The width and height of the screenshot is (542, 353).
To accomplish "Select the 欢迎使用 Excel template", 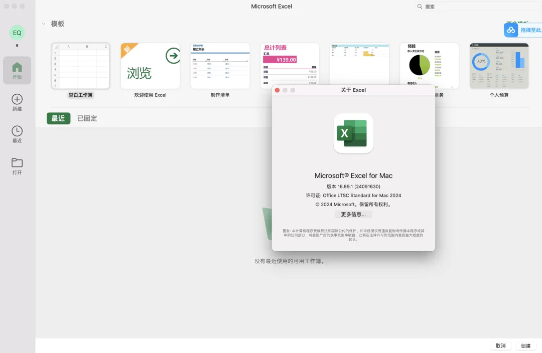I will 151,66.
